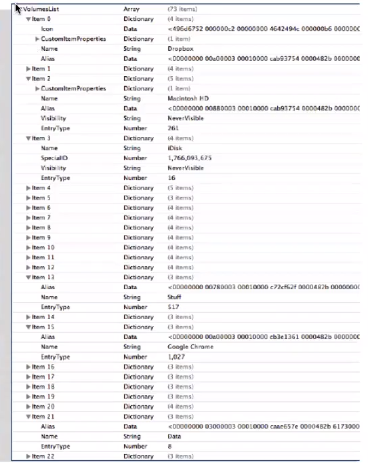Image resolution: width=368 pixels, height=463 pixels.
Task: Click the (5 items) value of Item 4
Action: [180, 188]
